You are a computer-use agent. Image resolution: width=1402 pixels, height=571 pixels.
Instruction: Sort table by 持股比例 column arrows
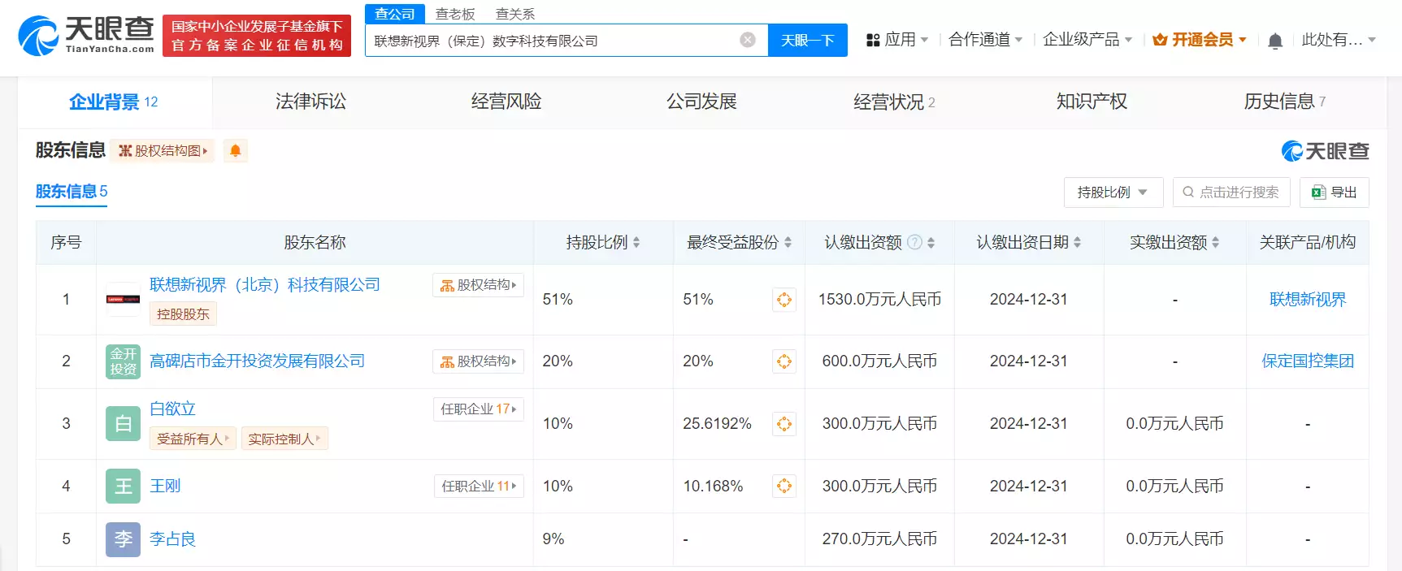[x=636, y=242]
